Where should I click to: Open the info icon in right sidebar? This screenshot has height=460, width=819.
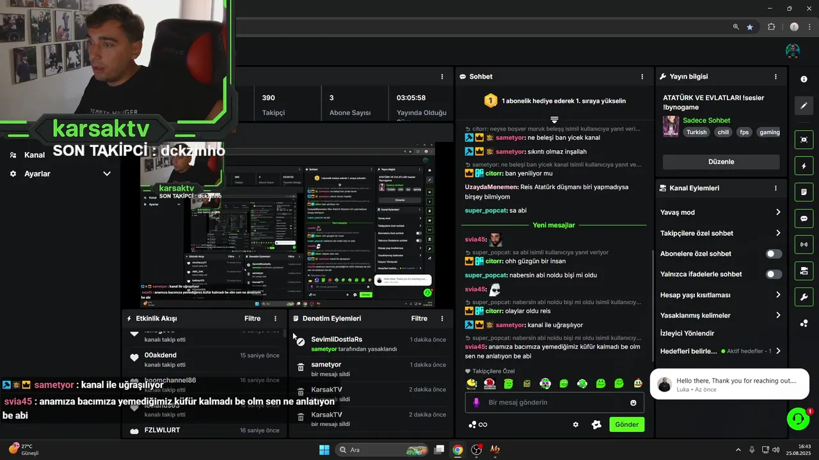(804, 79)
